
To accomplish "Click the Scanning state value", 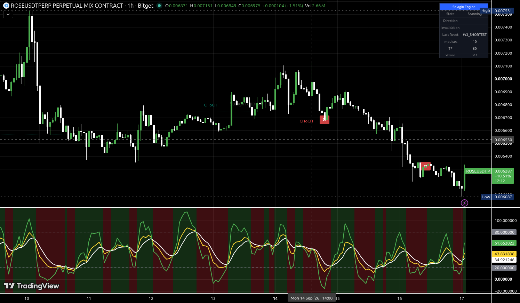I will (x=475, y=14).
